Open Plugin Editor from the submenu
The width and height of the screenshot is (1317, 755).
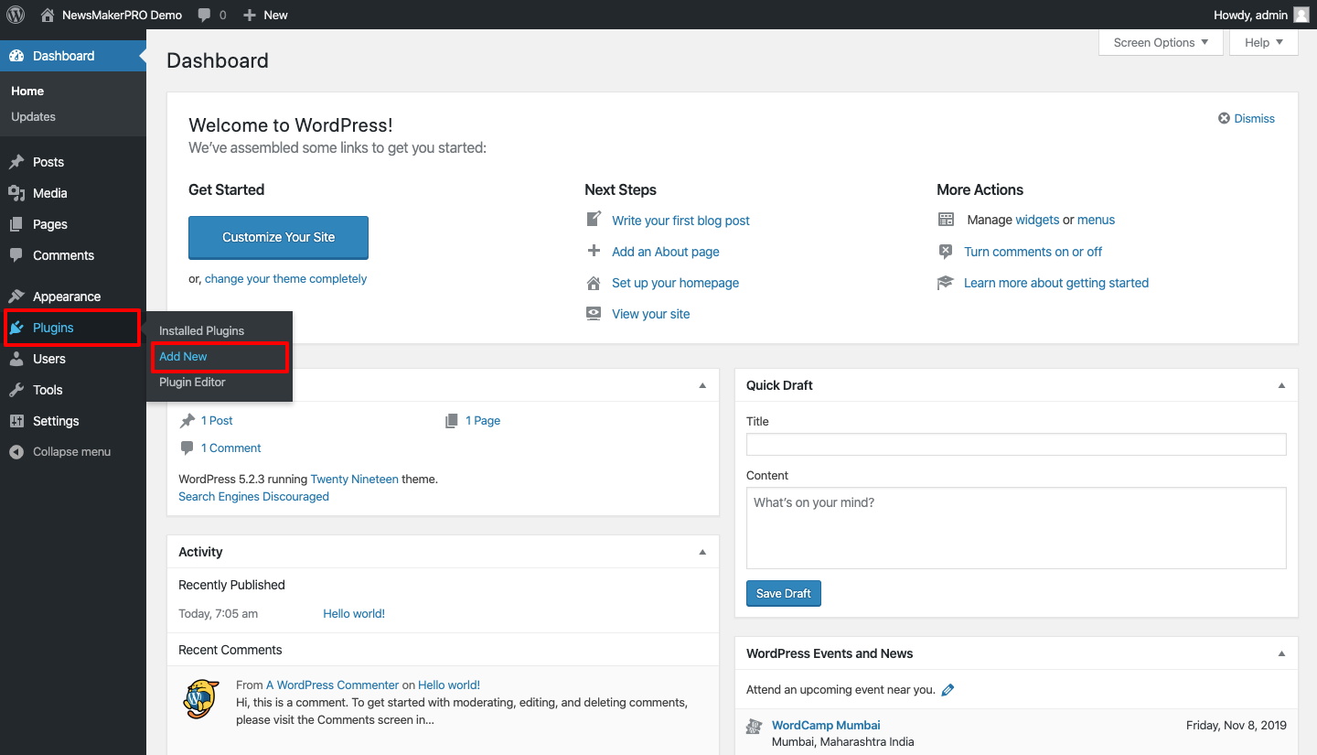tap(192, 382)
